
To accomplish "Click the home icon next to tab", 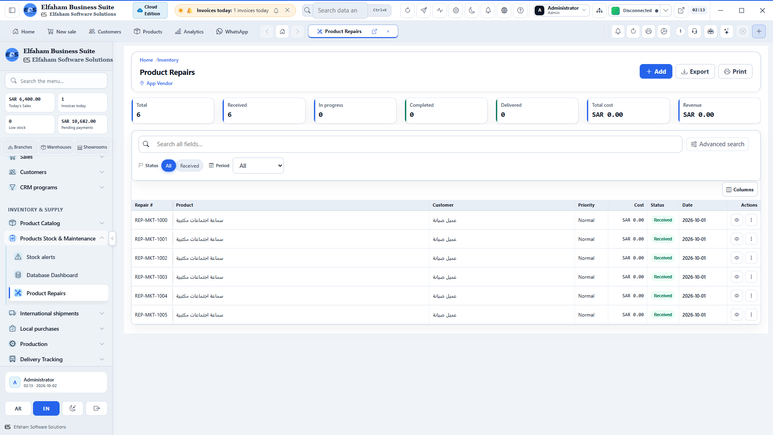I will pos(283,31).
